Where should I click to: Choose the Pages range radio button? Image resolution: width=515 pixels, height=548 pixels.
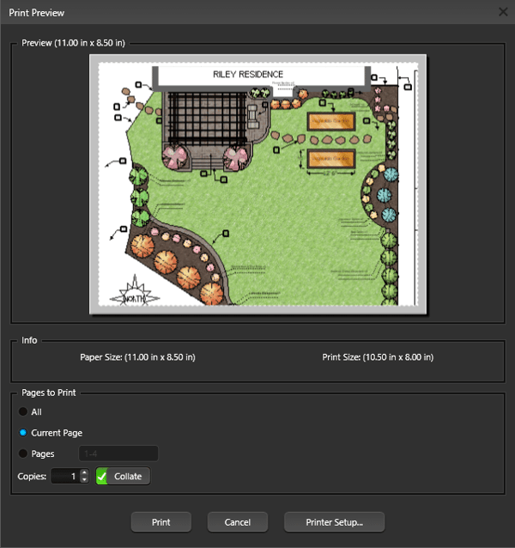(x=23, y=454)
